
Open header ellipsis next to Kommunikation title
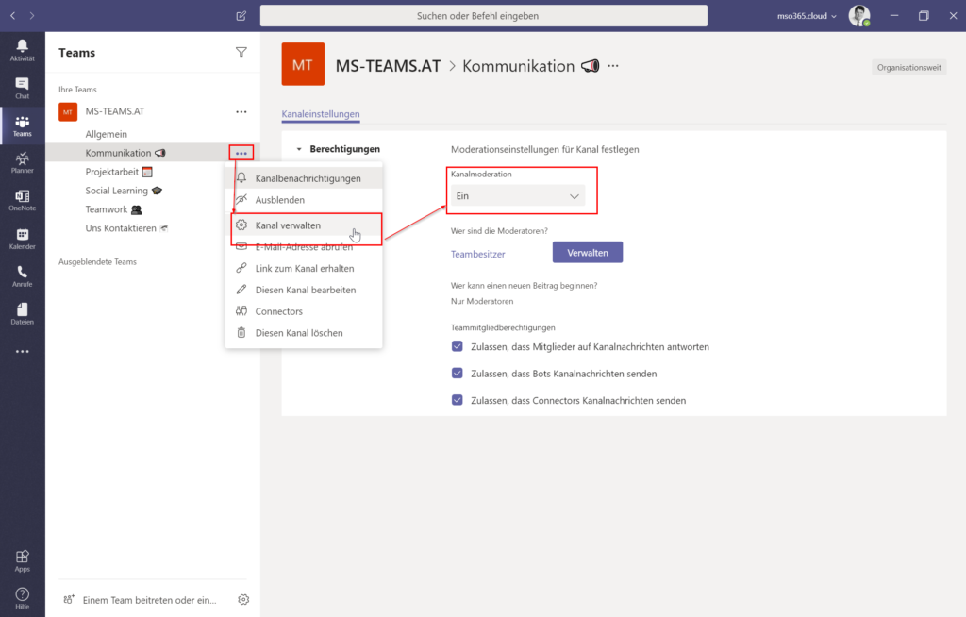pyautogui.click(x=613, y=66)
